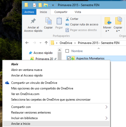This screenshot has width=126, height=127.
Task: Click the OneDrive breadcrumb in address bar
Action: pyautogui.click(x=66, y=43)
